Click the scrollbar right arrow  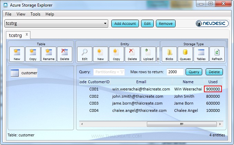coord(220,124)
